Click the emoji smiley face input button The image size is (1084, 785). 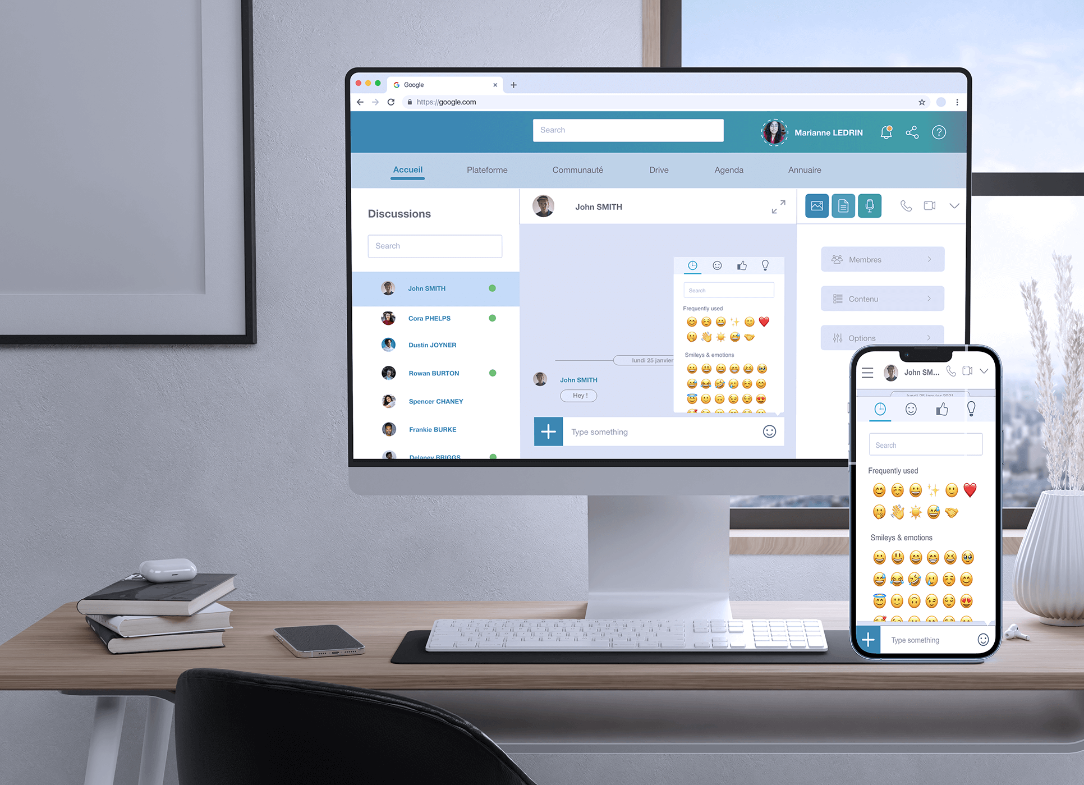(x=770, y=431)
